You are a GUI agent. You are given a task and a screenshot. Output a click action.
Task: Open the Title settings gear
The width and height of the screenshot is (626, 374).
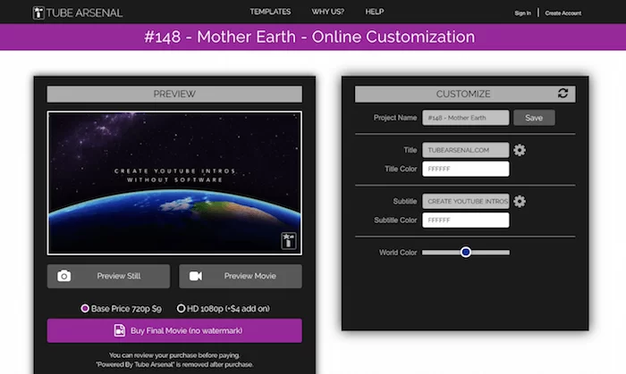(520, 150)
